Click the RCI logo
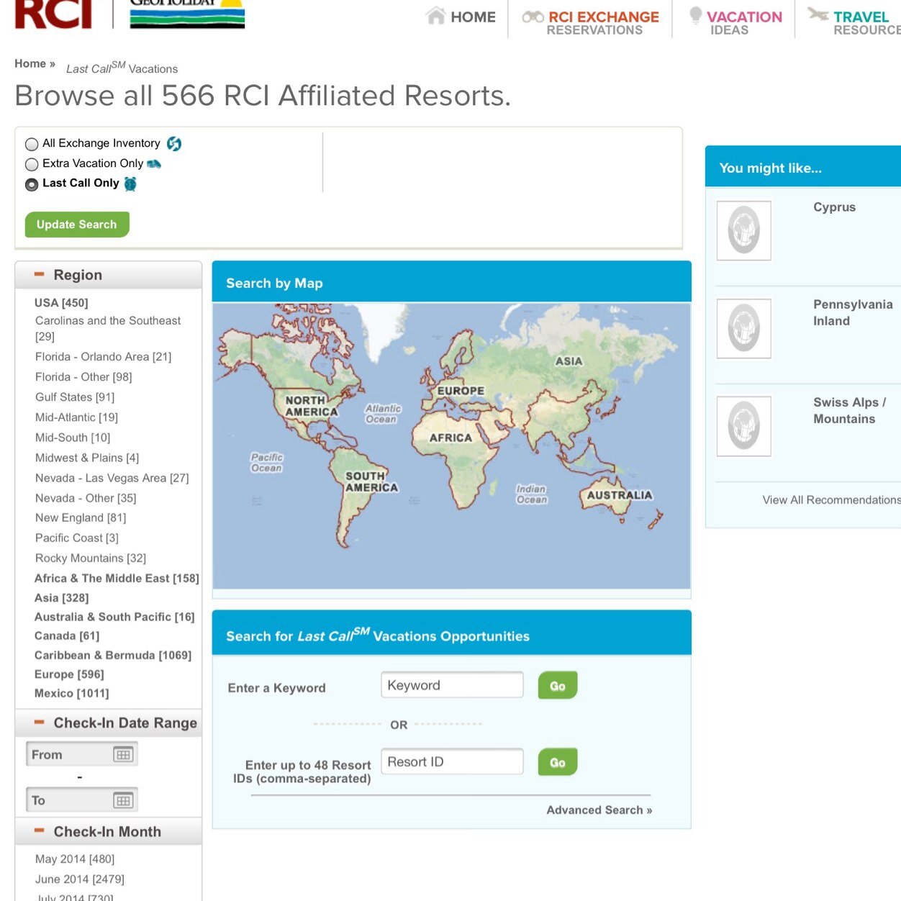Viewport: 901px width, 901px height. coord(53,14)
